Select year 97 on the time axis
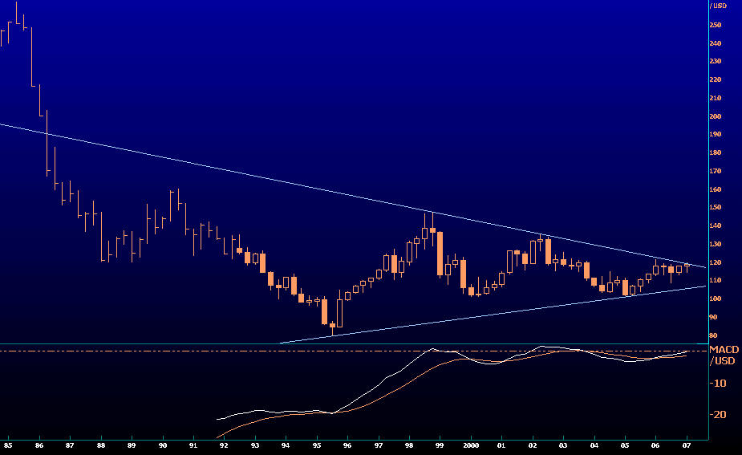This screenshot has width=742, height=455. [x=379, y=445]
